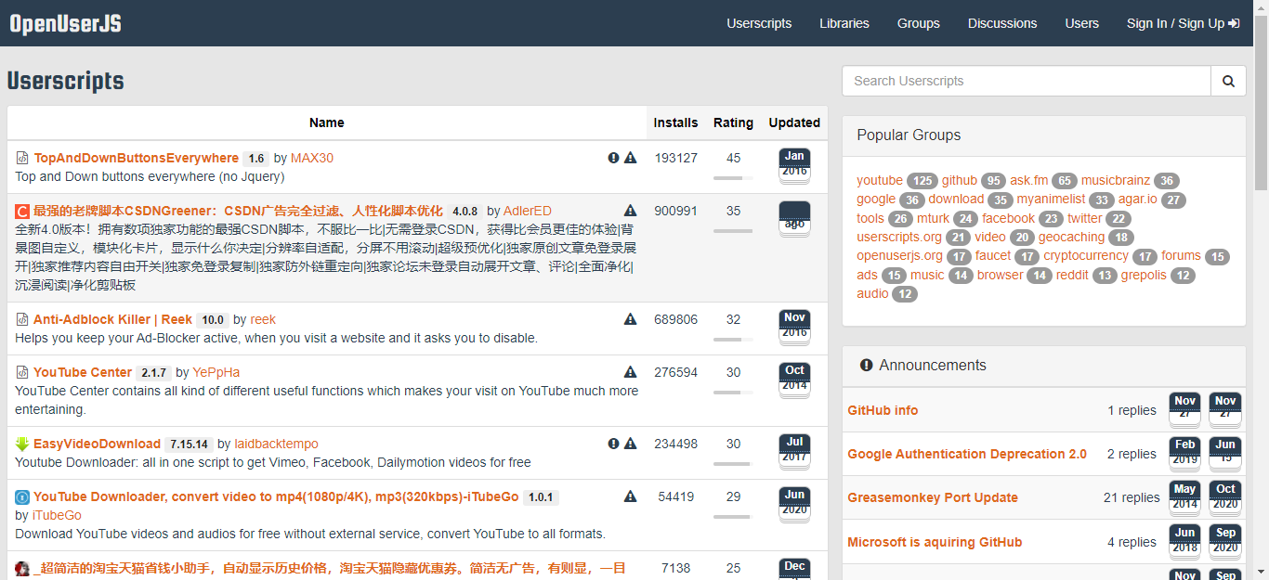Open the myanimelist popular group

1051,200
